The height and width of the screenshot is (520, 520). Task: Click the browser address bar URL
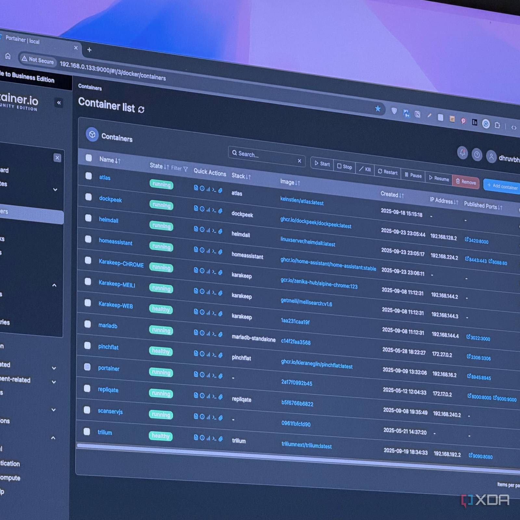[112, 71]
